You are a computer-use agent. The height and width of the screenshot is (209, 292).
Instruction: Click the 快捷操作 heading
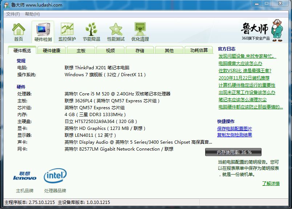coord(226,122)
